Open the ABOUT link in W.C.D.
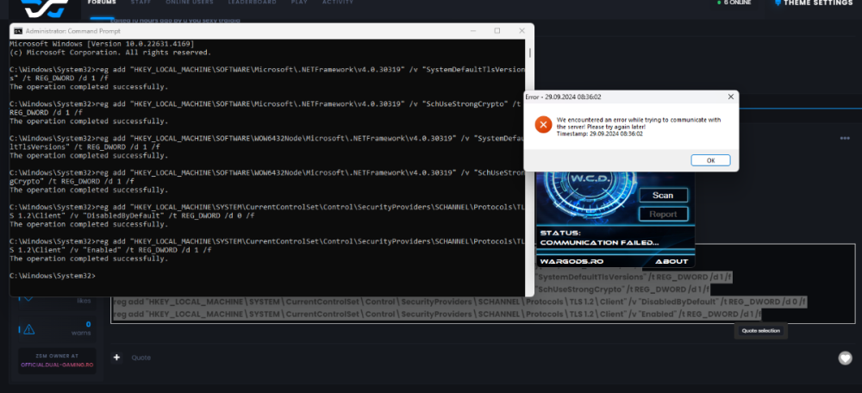 click(x=671, y=261)
